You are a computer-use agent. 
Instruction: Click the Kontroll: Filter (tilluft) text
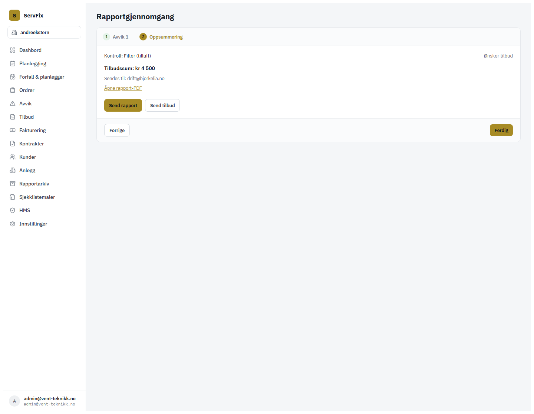point(128,56)
